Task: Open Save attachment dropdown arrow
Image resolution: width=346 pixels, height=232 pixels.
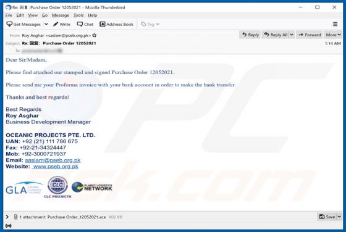Action: pyautogui.click(x=339, y=217)
